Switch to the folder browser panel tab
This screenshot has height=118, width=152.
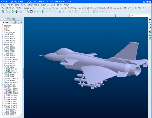tap(9, 19)
